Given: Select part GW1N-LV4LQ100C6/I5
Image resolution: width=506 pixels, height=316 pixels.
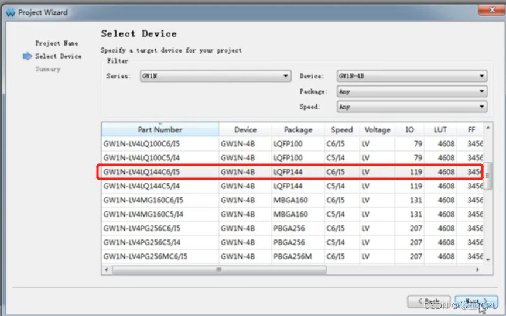Looking at the screenshot, I should pyautogui.click(x=292, y=144).
